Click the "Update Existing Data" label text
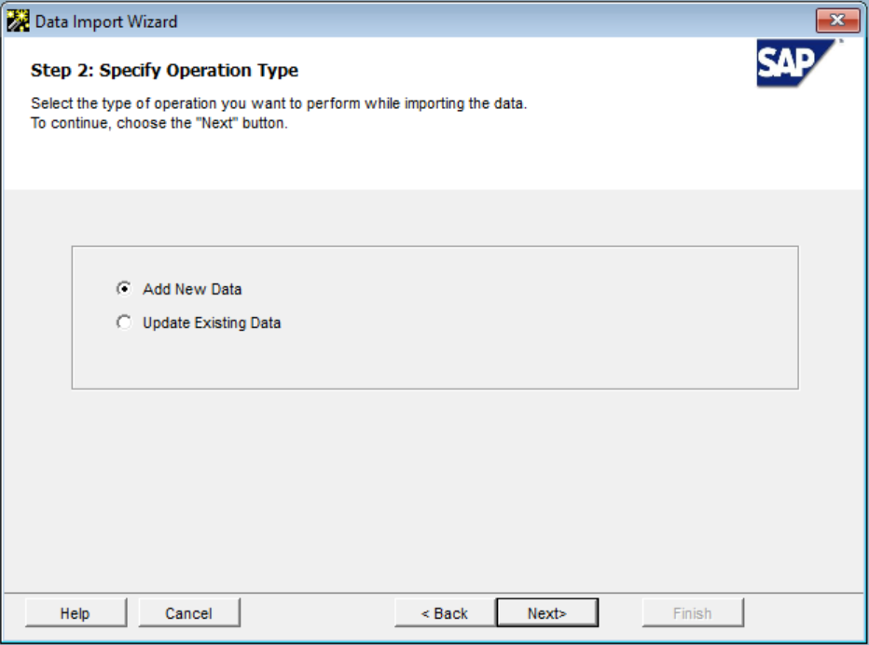The image size is (869, 645). click(212, 323)
